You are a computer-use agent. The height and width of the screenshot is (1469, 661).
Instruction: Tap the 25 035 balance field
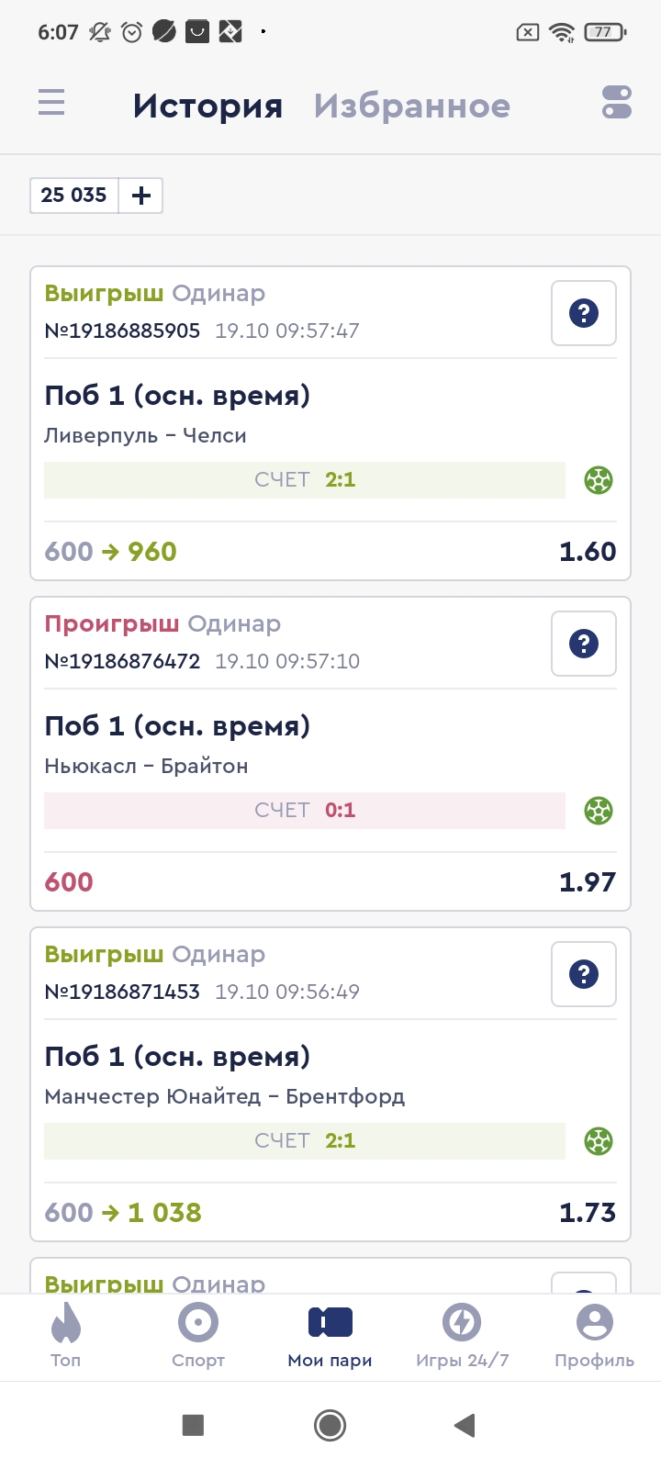74,196
